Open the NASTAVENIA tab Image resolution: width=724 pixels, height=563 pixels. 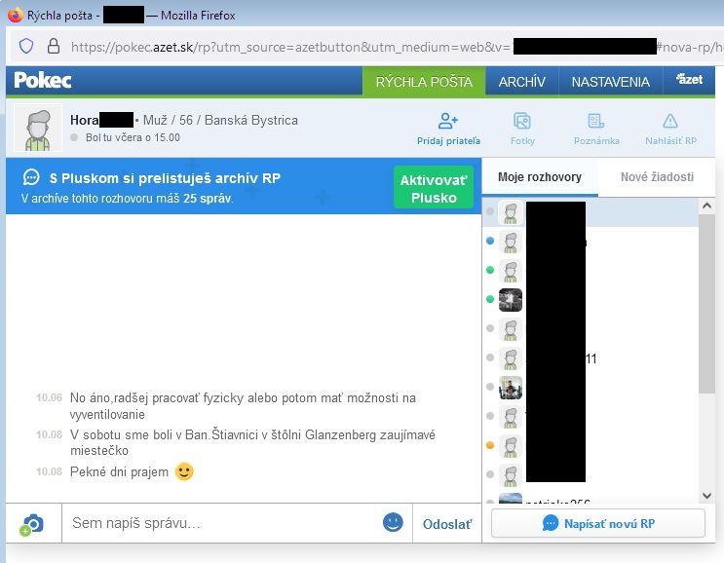click(610, 82)
